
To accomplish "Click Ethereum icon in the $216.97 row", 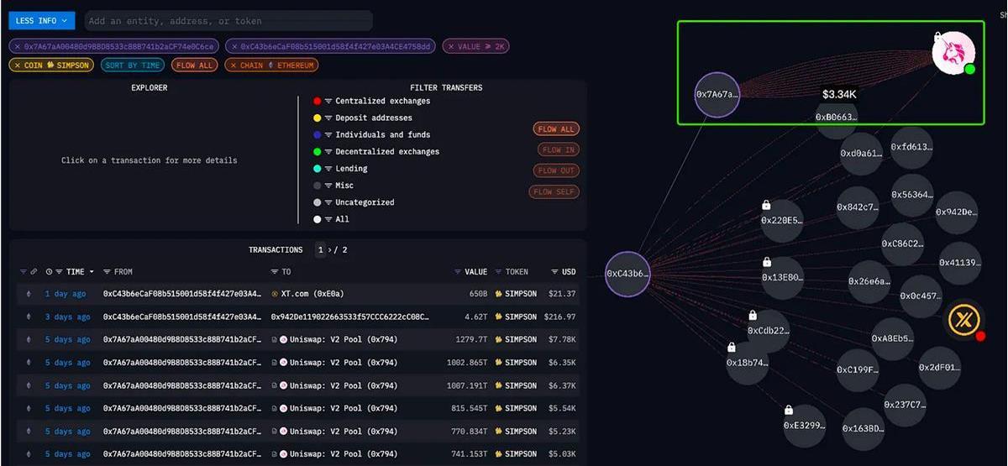I will (29, 317).
